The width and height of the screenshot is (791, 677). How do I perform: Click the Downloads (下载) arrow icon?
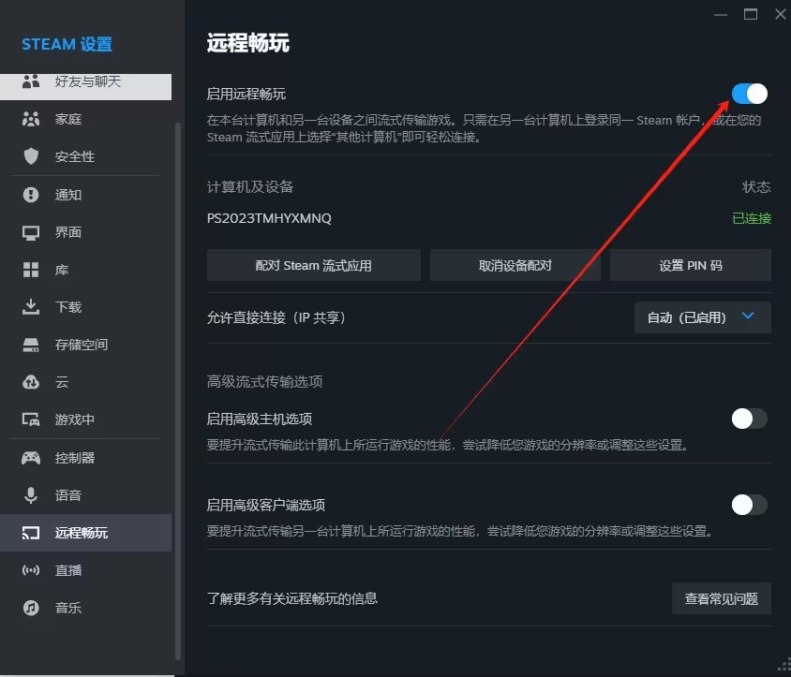tap(31, 307)
